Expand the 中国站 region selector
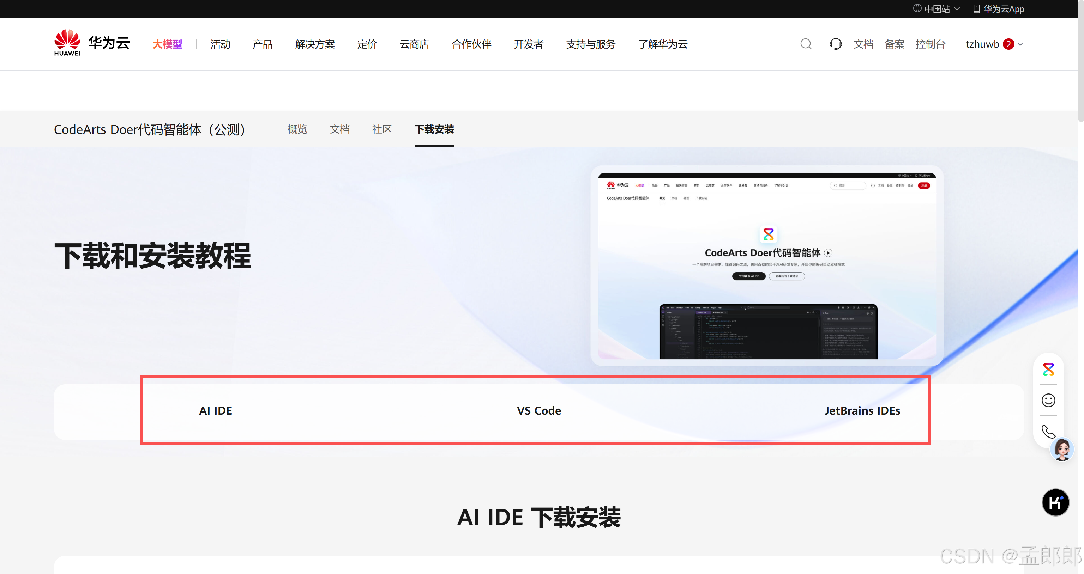Image resolution: width=1084 pixels, height=574 pixels. click(937, 8)
